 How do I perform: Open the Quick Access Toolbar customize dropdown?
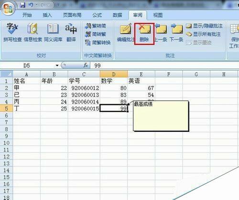58,5
